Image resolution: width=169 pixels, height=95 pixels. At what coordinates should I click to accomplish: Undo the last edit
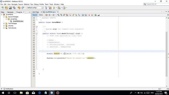coord(19,8)
